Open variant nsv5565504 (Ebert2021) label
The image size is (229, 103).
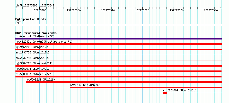[32, 69]
